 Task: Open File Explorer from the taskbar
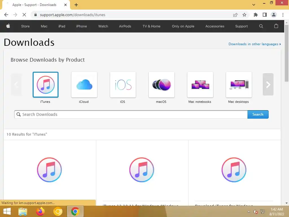tap(23, 211)
